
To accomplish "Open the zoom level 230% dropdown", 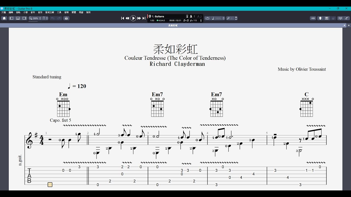I will pyautogui.click(x=35, y=18).
